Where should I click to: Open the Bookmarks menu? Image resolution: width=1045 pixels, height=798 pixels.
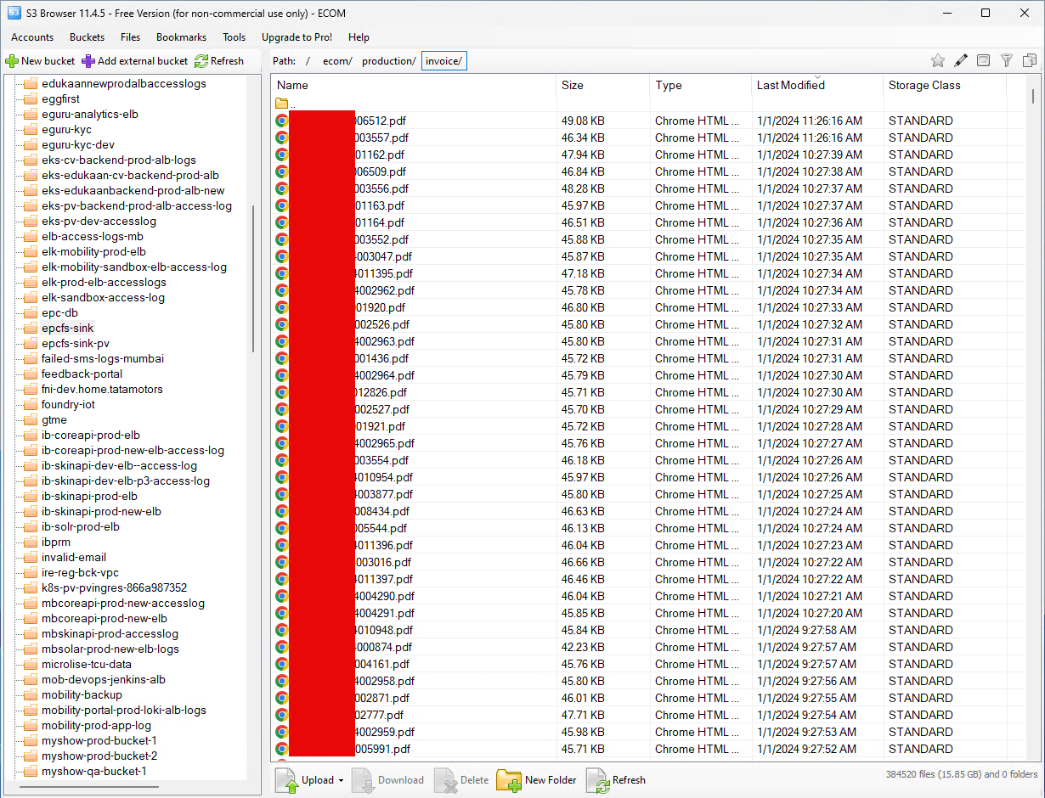tap(181, 37)
